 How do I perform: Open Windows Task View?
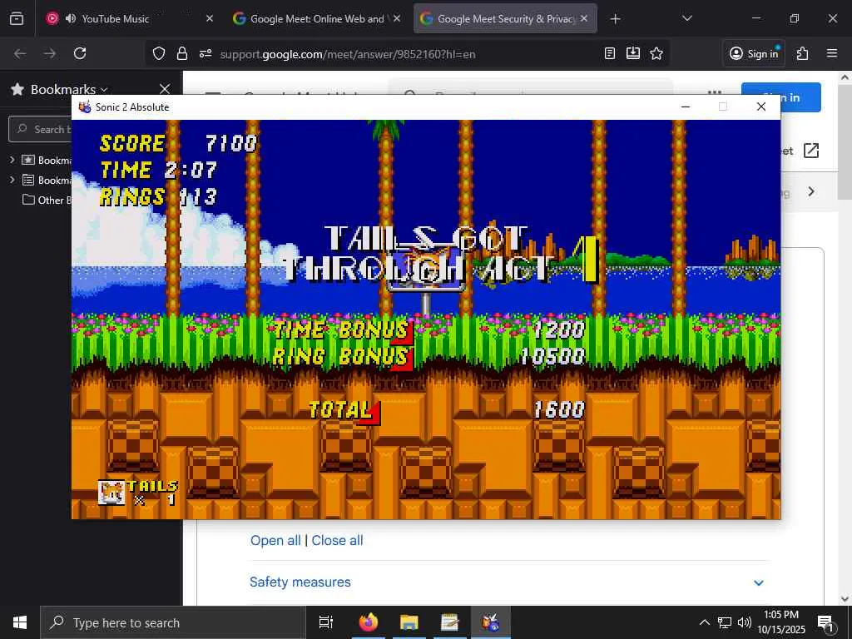(x=325, y=622)
